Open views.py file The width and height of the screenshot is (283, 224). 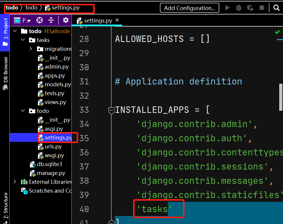coord(52,102)
